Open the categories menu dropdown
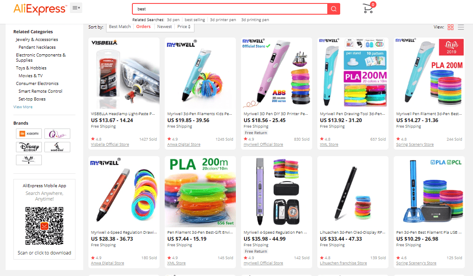Image resolution: width=473 pixels, height=276 pixels. coord(76,8)
